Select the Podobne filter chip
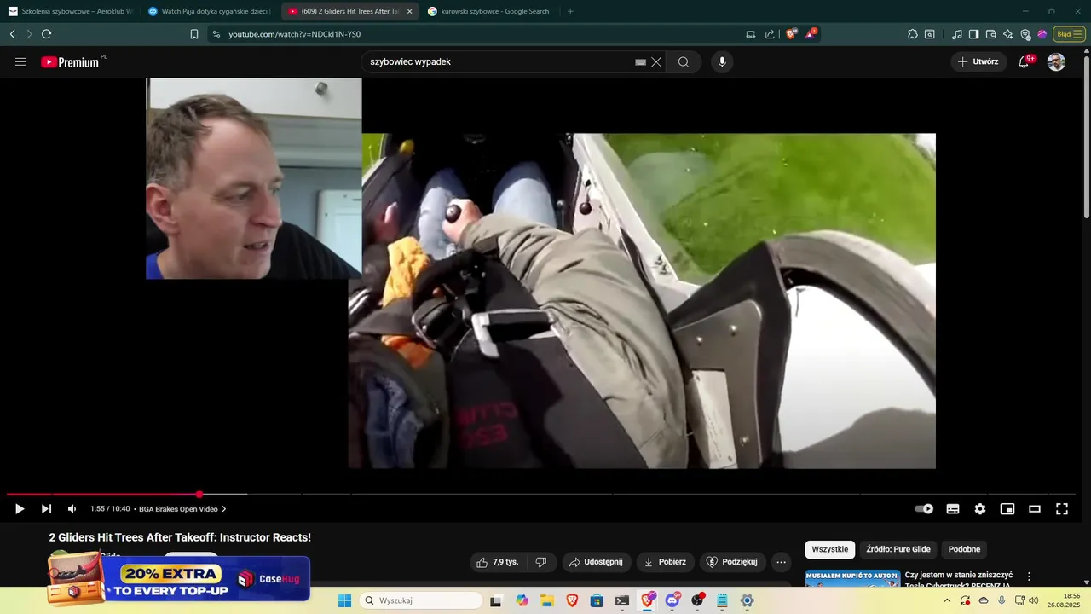This screenshot has width=1091, height=614. coord(964,549)
